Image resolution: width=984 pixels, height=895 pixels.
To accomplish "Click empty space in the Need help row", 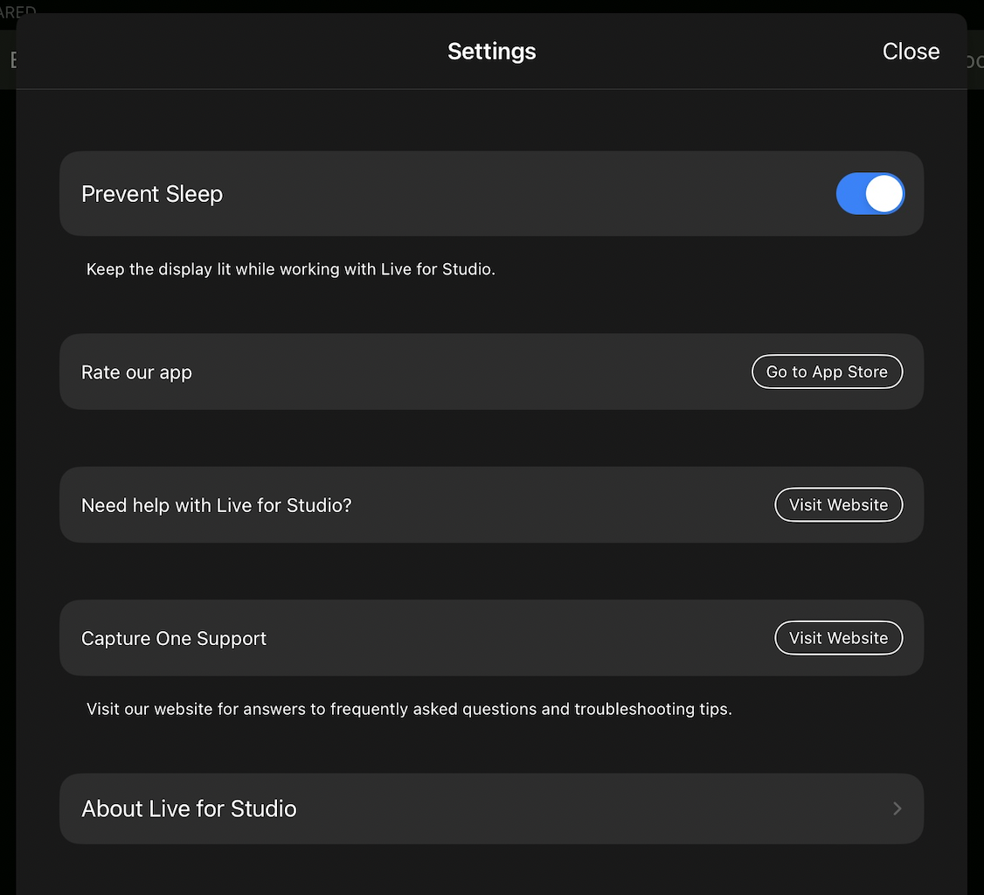I will 559,505.
